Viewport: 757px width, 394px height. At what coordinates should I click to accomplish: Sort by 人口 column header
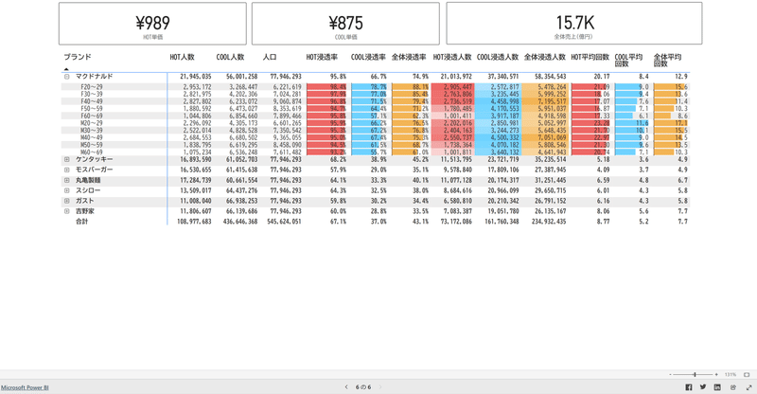point(270,57)
